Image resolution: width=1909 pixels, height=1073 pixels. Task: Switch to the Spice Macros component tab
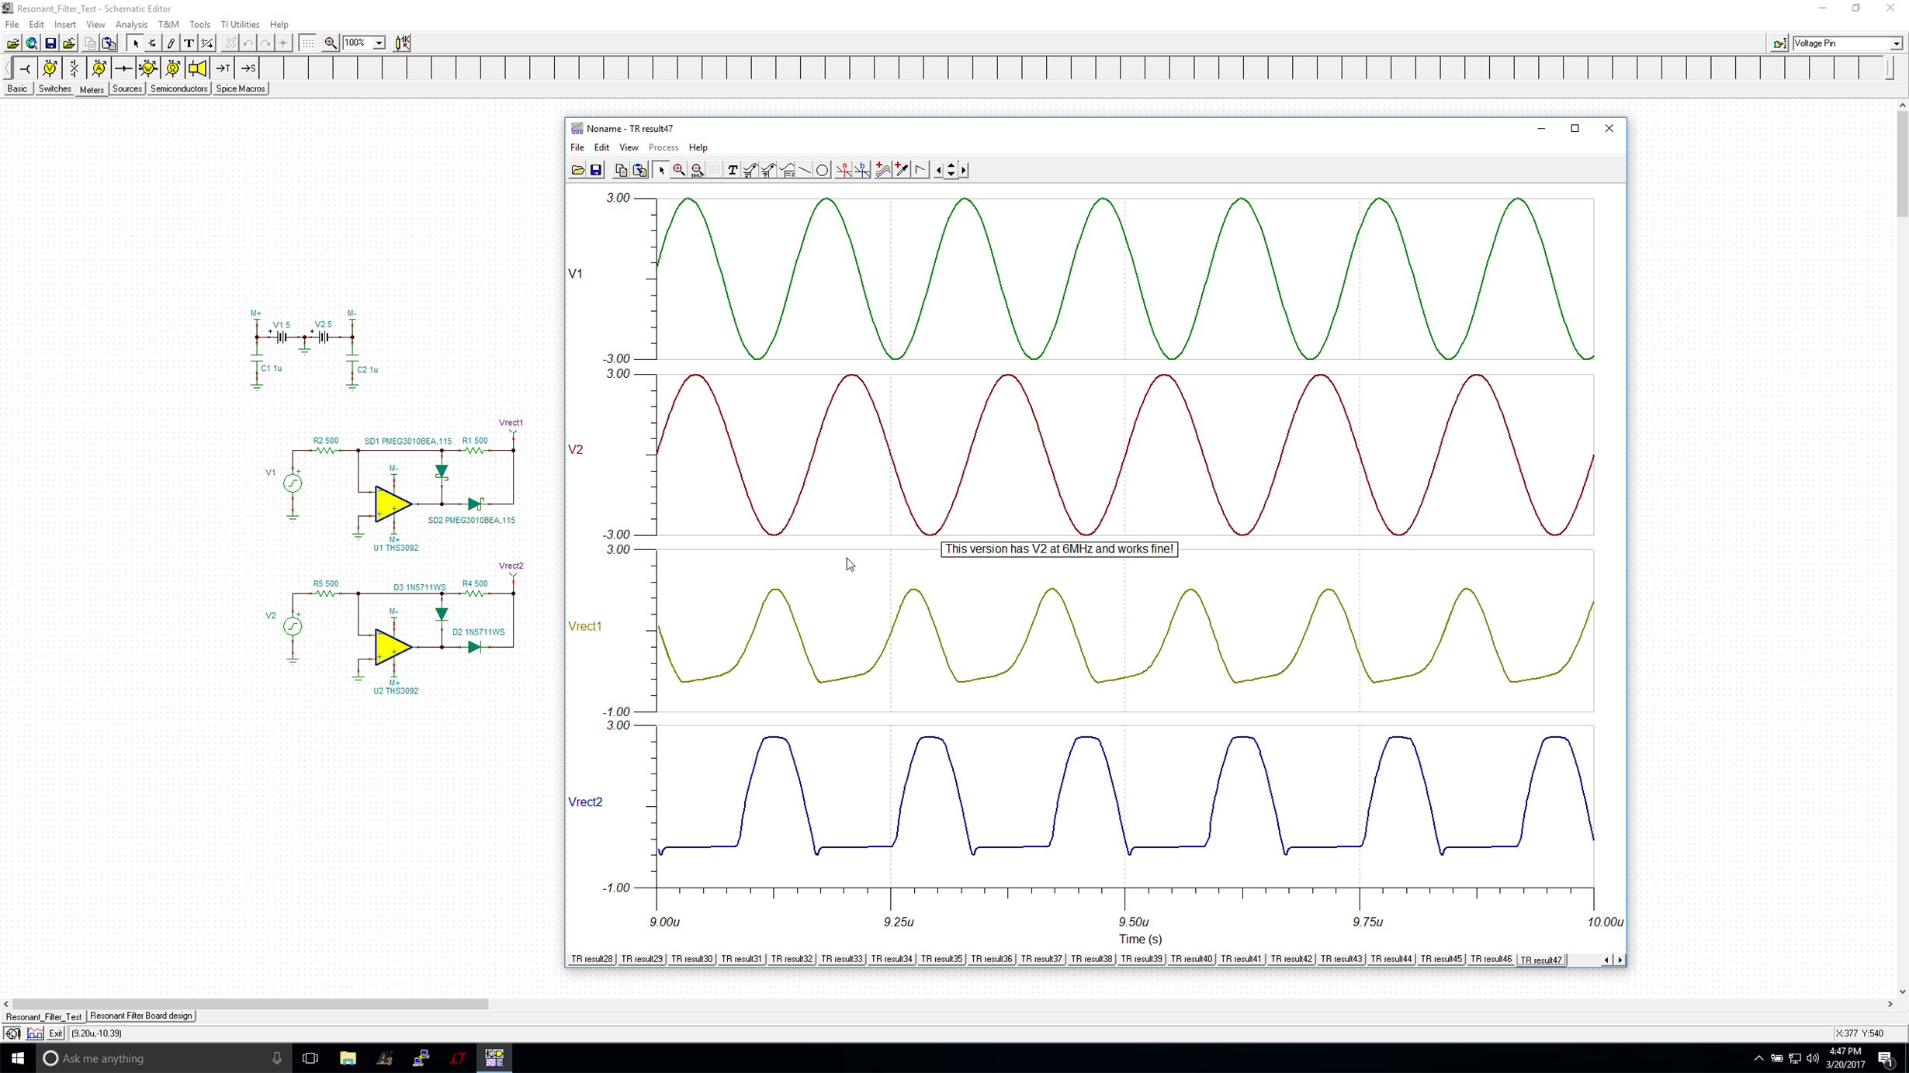point(241,89)
